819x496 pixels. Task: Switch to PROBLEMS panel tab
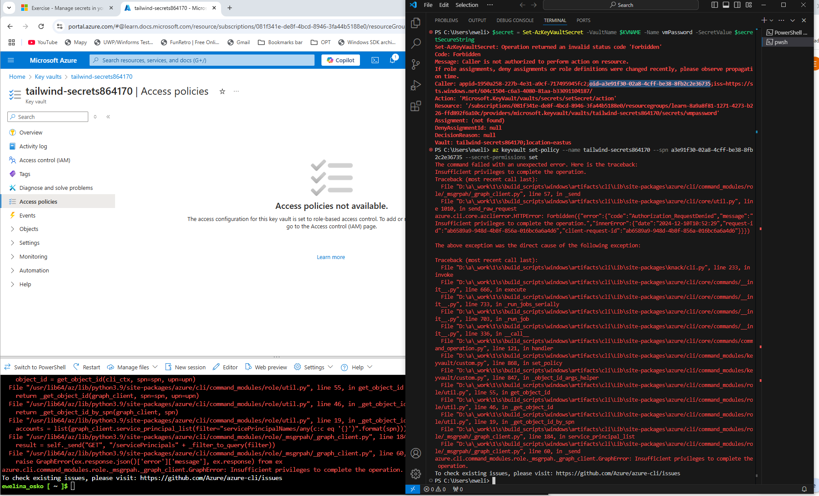click(446, 20)
